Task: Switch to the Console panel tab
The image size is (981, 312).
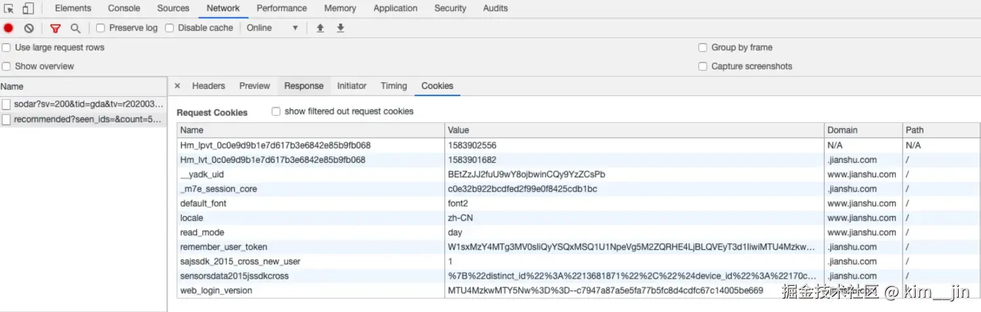Action: (x=124, y=9)
